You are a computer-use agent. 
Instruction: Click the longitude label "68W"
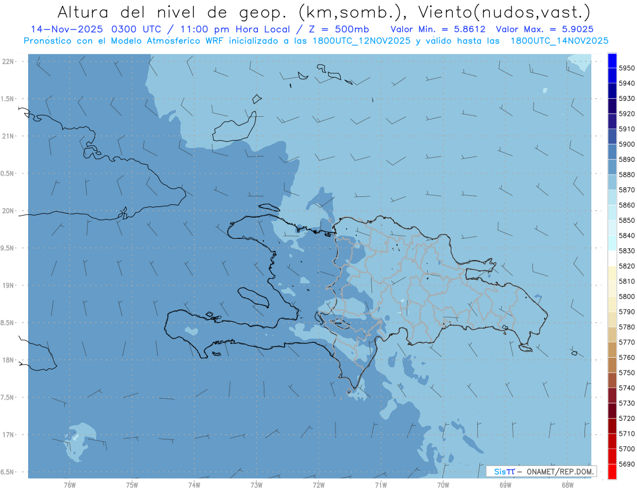tap(567, 485)
